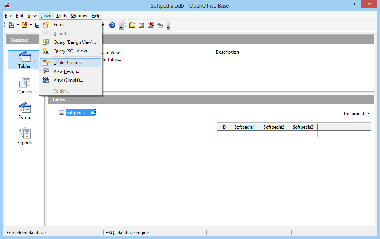Click the Delete table icon with red X
The height and width of the screenshot is (239, 380).
pos(151,25)
